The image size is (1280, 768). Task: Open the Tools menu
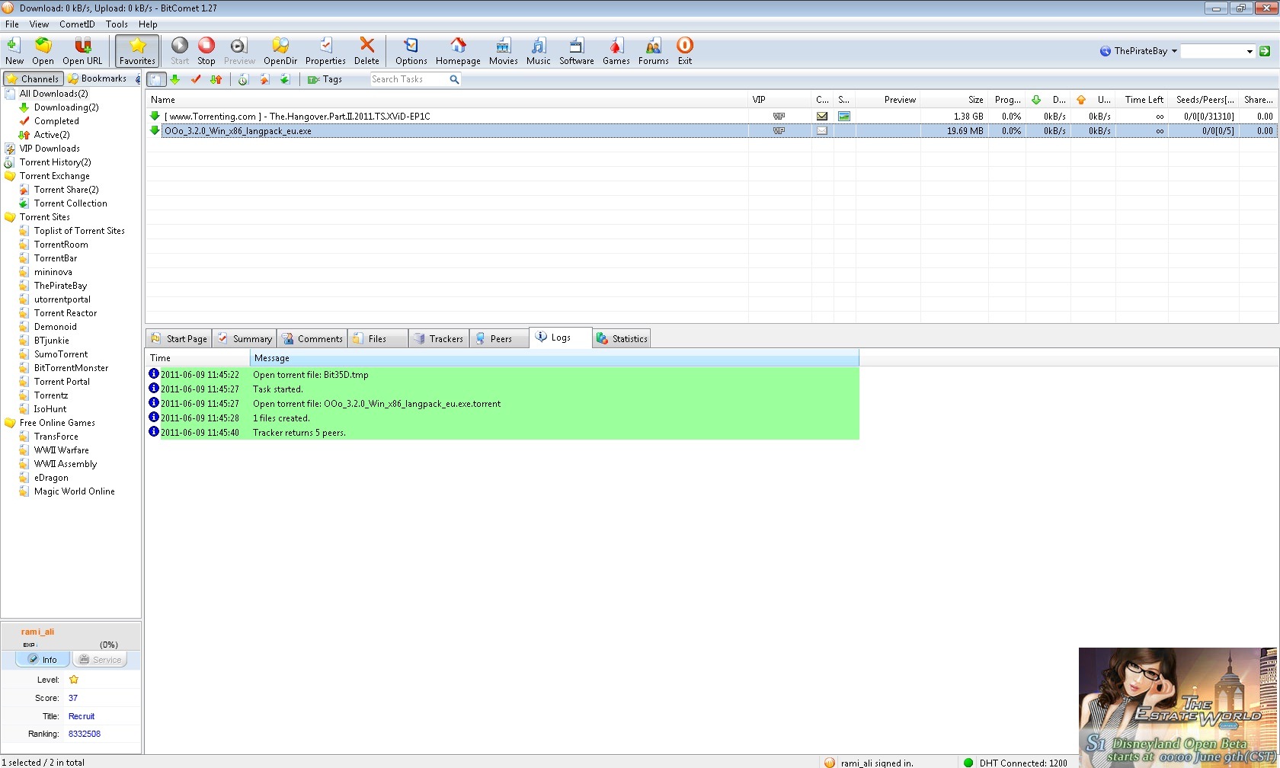point(117,24)
